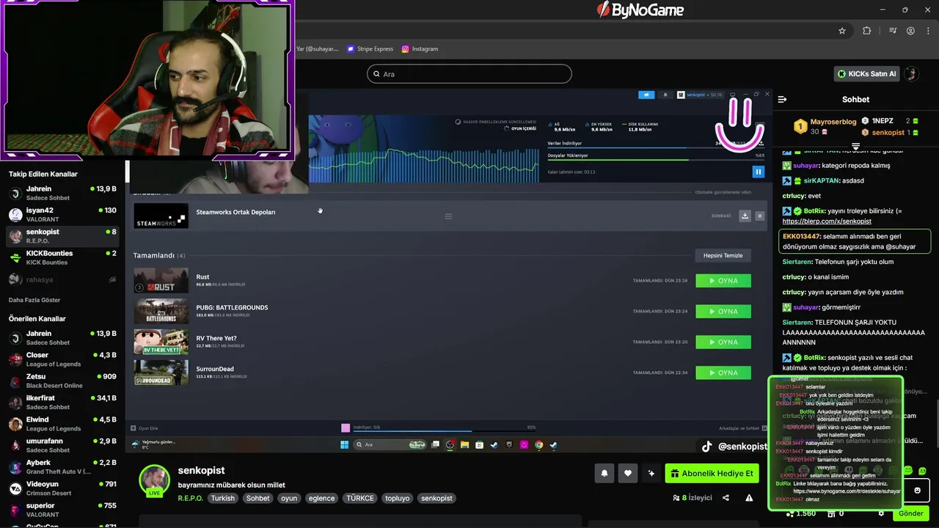
Task: Toggle notifications bell for senkopist
Action: pyautogui.click(x=604, y=474)
